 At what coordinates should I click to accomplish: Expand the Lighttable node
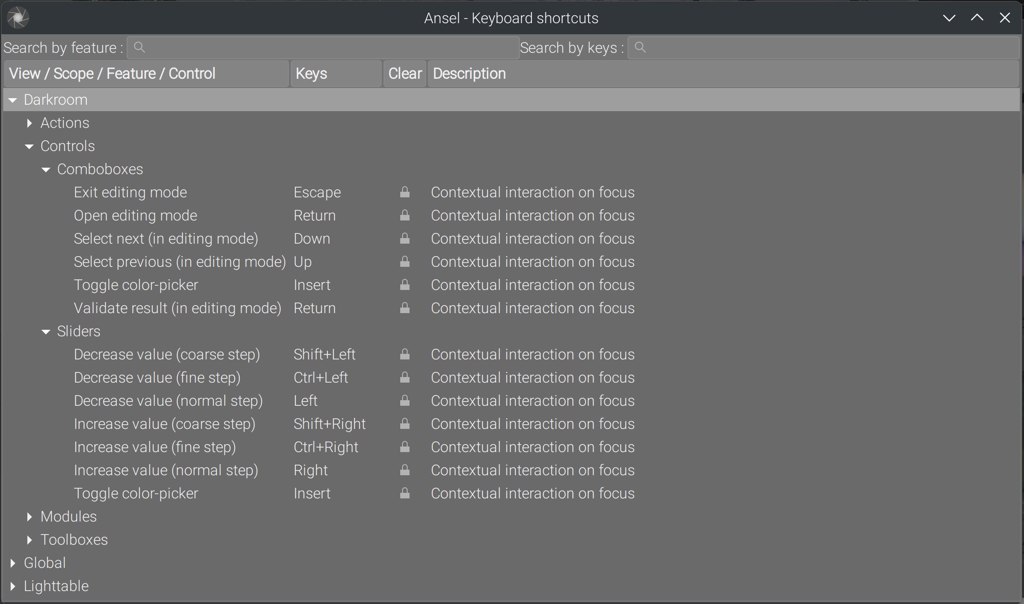pyautogui.click(x=13, y=586)
